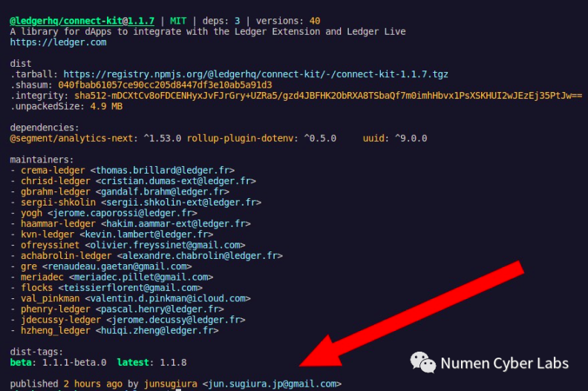Click maintainer gre

29,266
